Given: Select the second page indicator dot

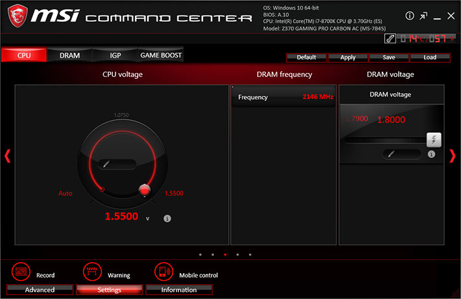Looking at the screenshot, I should coord(213,255).
